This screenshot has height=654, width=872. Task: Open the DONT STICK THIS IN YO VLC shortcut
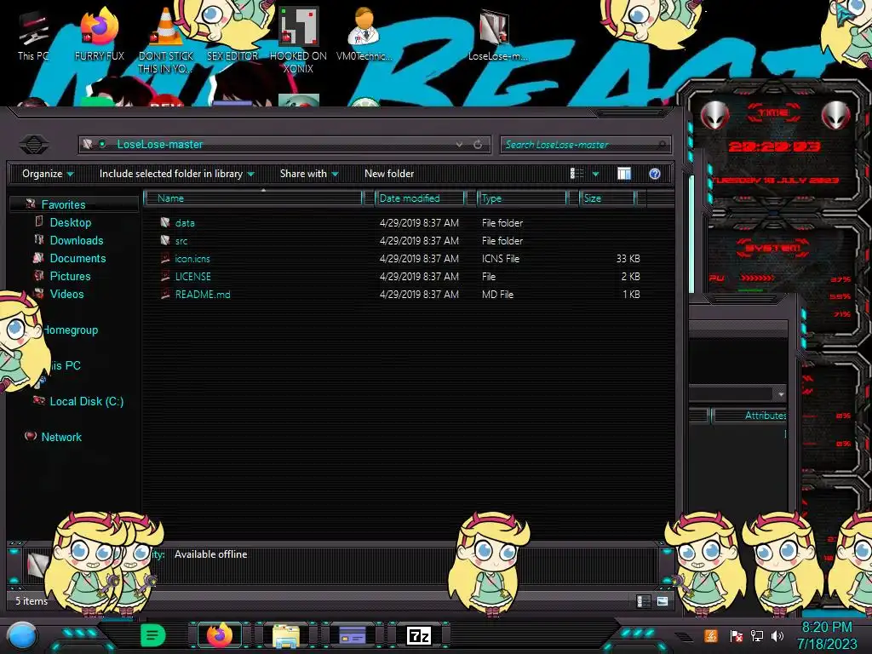(166, 40)
